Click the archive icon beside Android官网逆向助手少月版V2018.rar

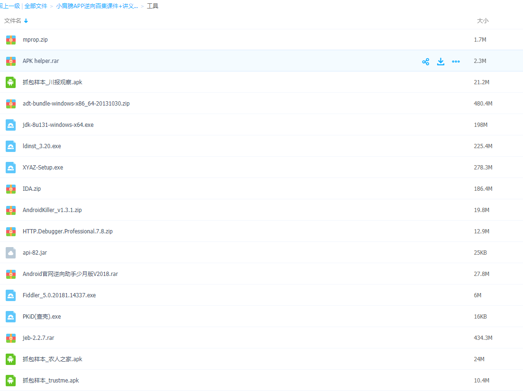point(11,275)
